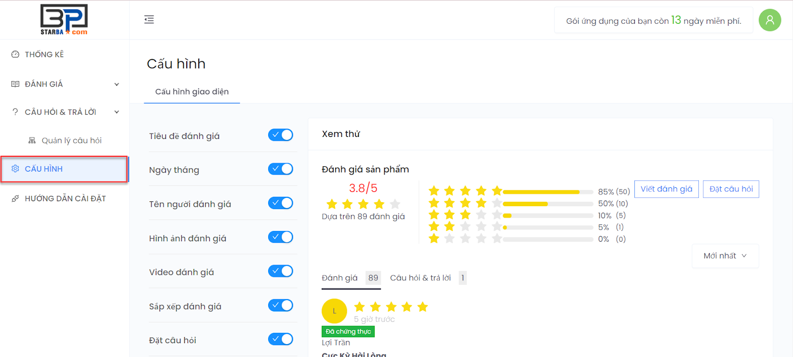This screenshot has width=793, height=357.
Task: Click the yellow reviewer avatar L
Action: 334,311
